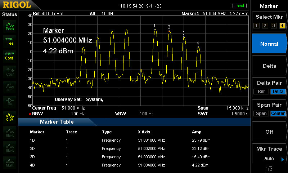The image size is (288, 173).
Task: Choose the Delta marker mode
Action: (269, 66)
